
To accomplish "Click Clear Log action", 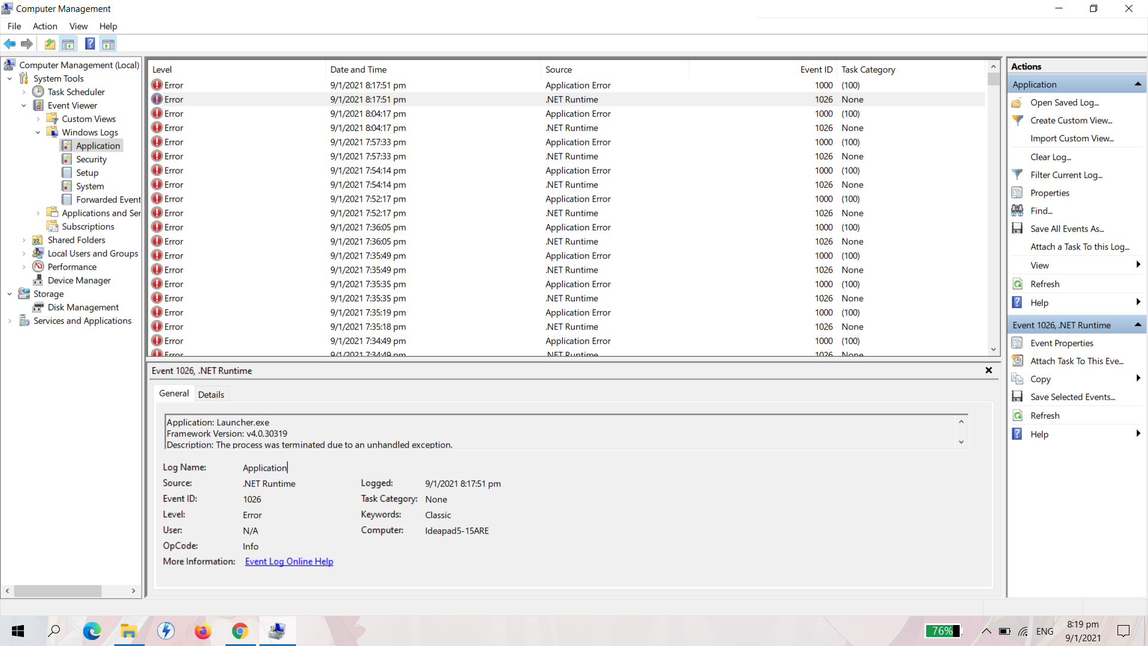I will click(x=1051, y=157).
